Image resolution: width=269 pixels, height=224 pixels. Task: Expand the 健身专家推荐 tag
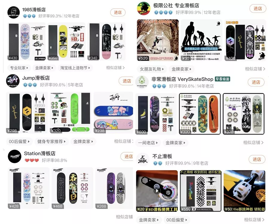coord(51,141)
